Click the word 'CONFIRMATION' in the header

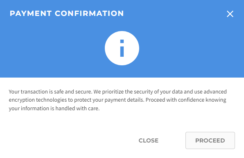pyautogui.click(x=89, y=13)
